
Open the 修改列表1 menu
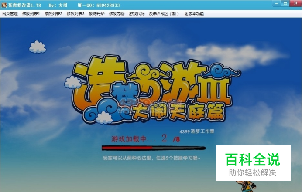point(31,14)
